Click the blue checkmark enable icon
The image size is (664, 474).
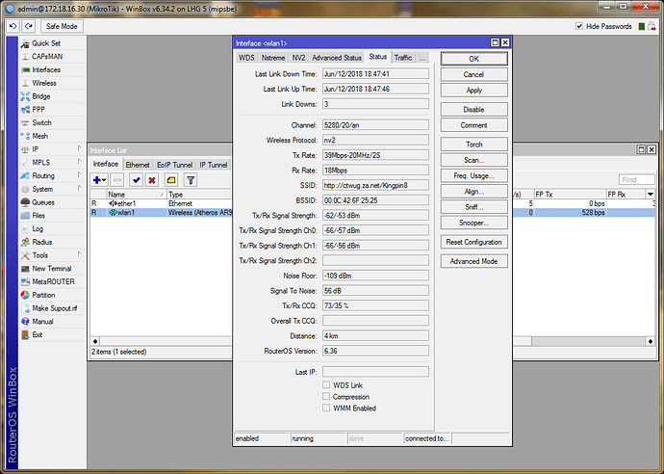(136, 180)
